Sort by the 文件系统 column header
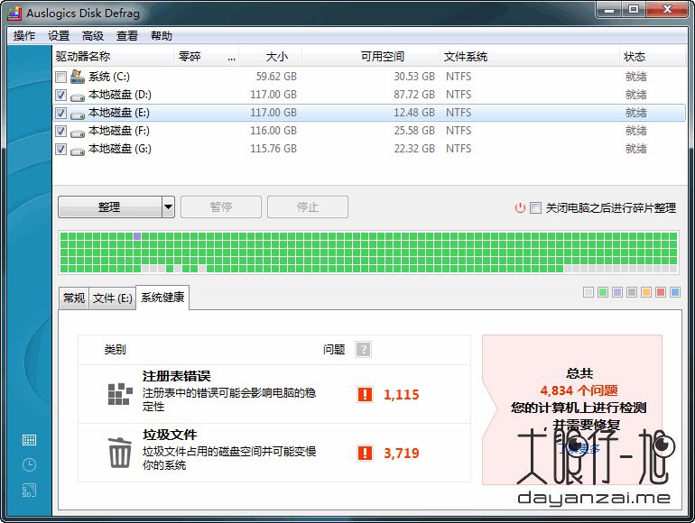 point(530,56)
